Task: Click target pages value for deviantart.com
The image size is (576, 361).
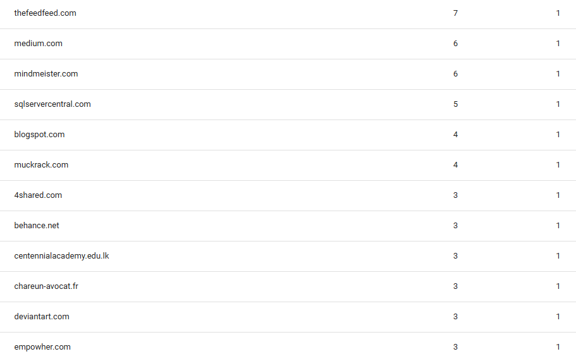Action: click(x=558, y=317)
